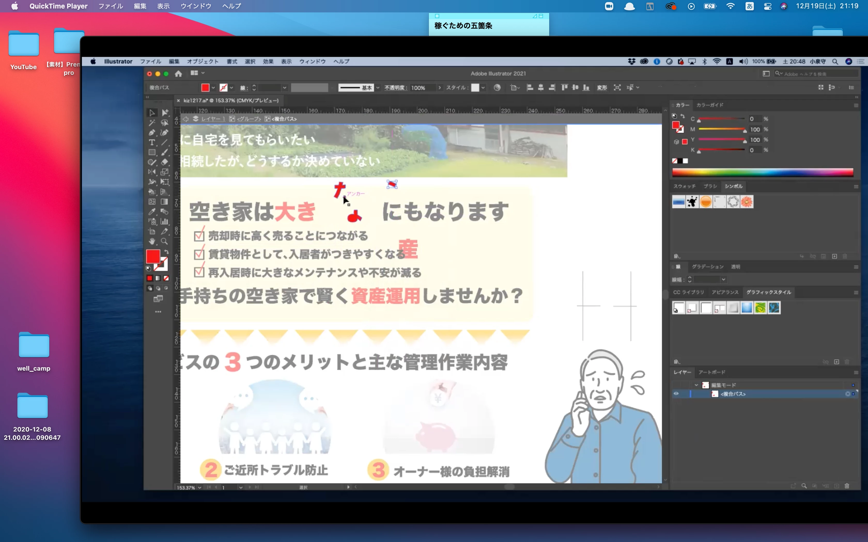Select the Magic Wand tool

pyautogui.click(x=152, y=123)
